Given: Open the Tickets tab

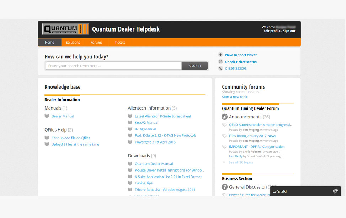Looking at the screenshot, I should pyautogui.click(x=120, y=42).
